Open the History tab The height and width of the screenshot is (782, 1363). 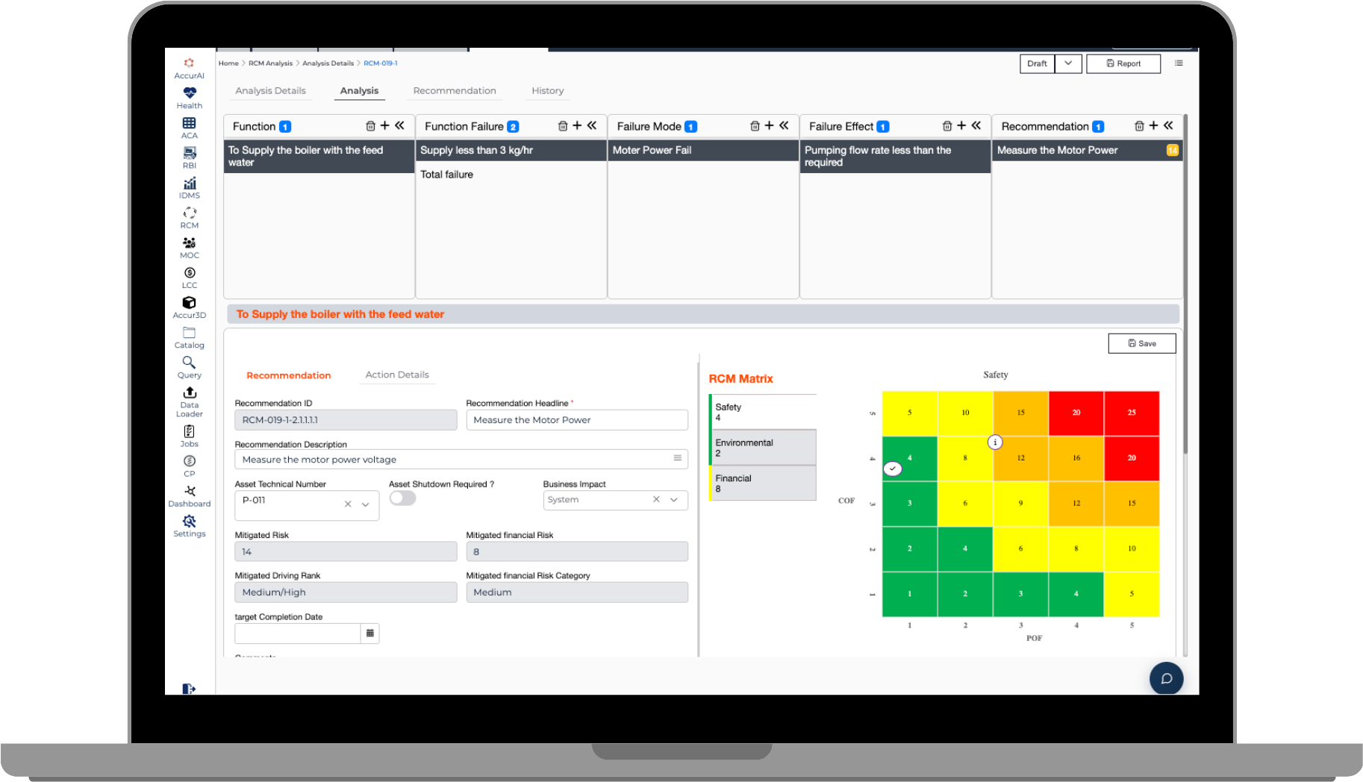click(548, 91)
